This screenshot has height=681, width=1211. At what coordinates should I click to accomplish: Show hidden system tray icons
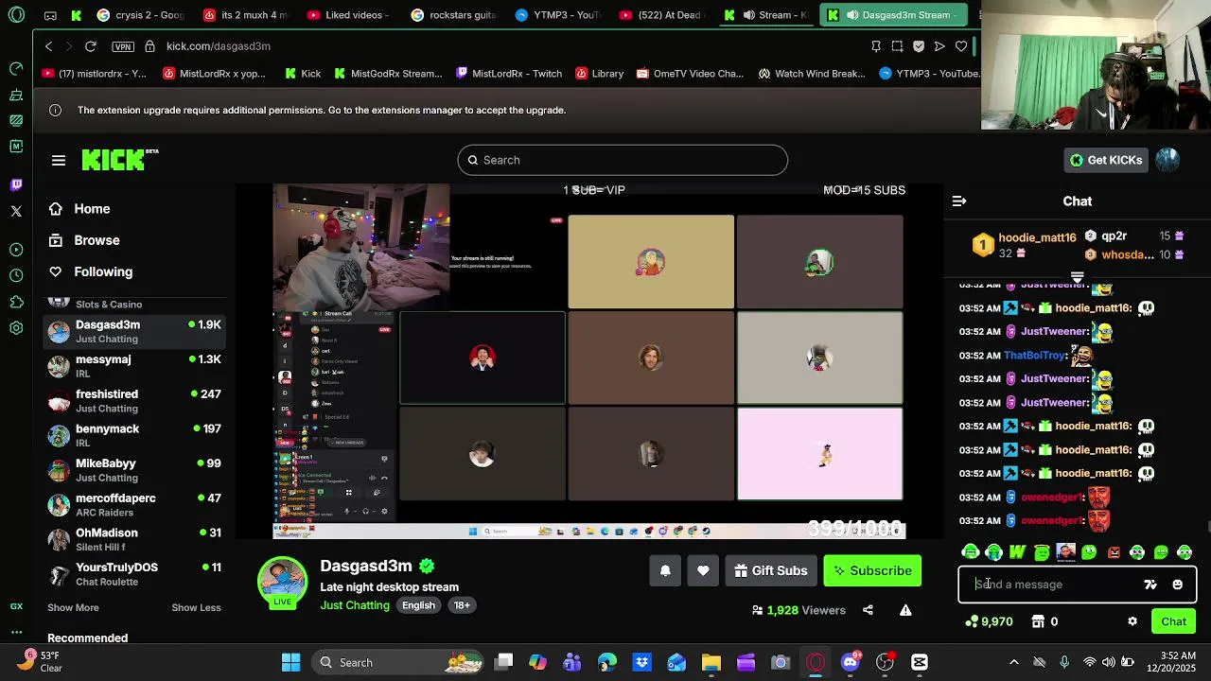click(x=1014, y=662)
